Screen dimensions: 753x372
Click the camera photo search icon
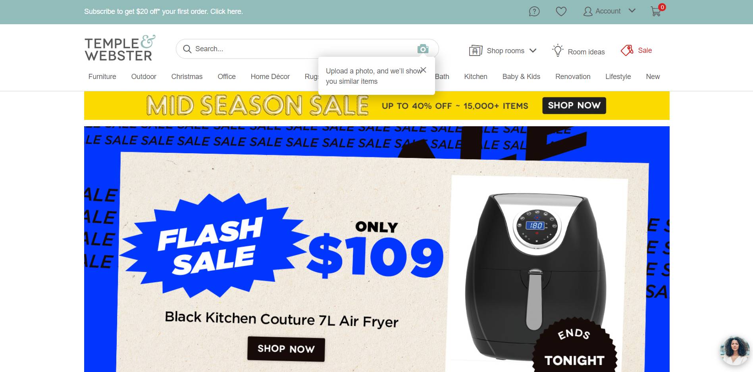423,49
